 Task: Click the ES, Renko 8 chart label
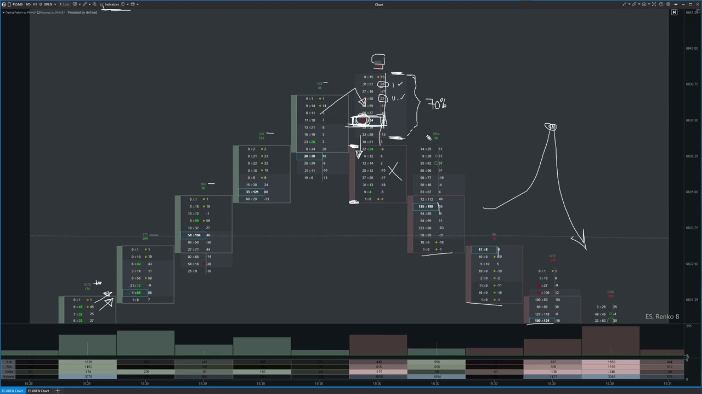[x=662, y=317]
